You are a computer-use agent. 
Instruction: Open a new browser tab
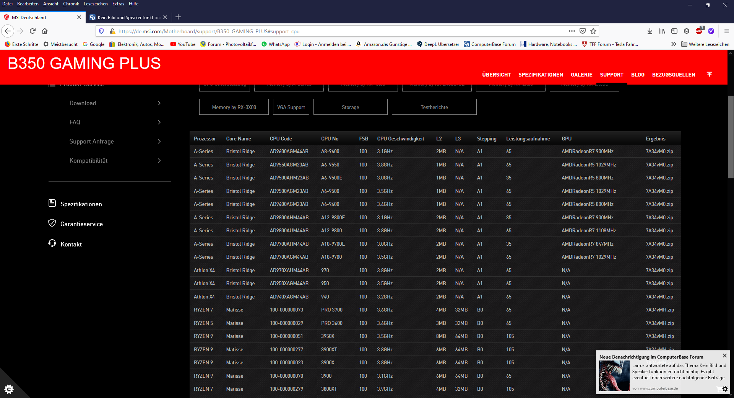[178, 17]
